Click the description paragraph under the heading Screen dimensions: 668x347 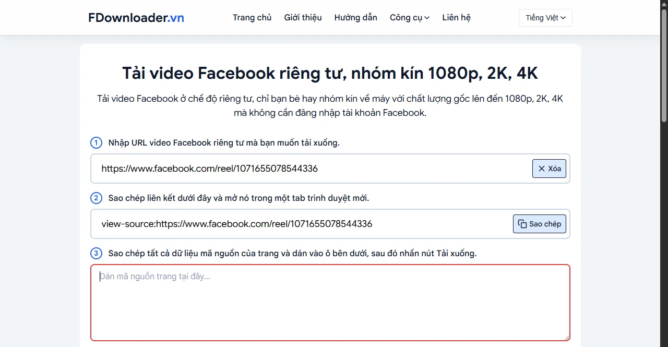point(330,105)
